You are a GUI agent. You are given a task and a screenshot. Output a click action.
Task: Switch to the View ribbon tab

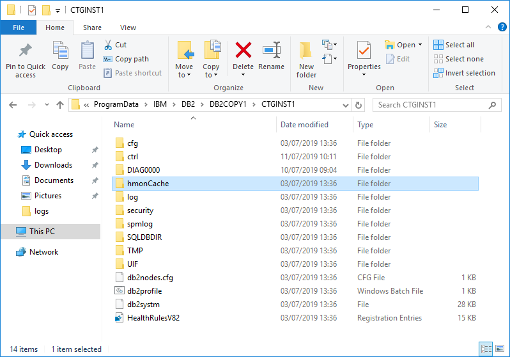pos(128,28)
